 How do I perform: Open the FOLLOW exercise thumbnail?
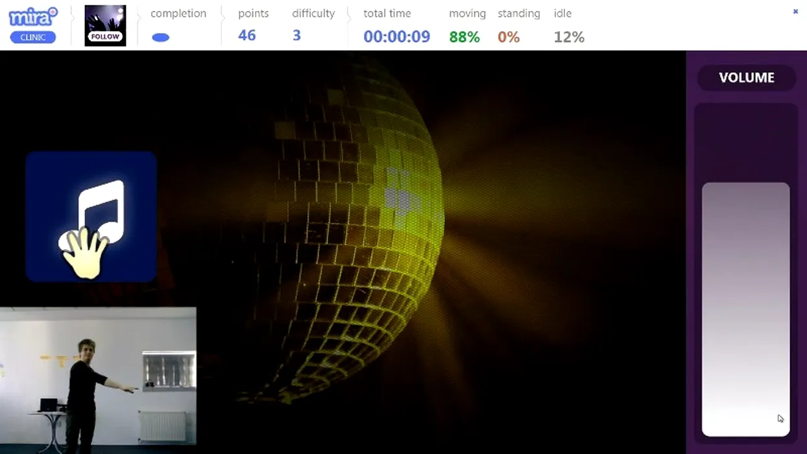tap(105, 26)
